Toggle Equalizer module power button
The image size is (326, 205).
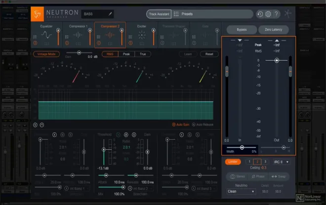[35, 43]
